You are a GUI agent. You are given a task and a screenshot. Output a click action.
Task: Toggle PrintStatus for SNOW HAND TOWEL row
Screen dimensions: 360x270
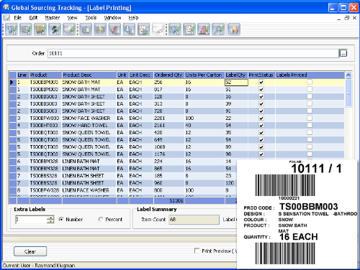click(x=261, y=125)
